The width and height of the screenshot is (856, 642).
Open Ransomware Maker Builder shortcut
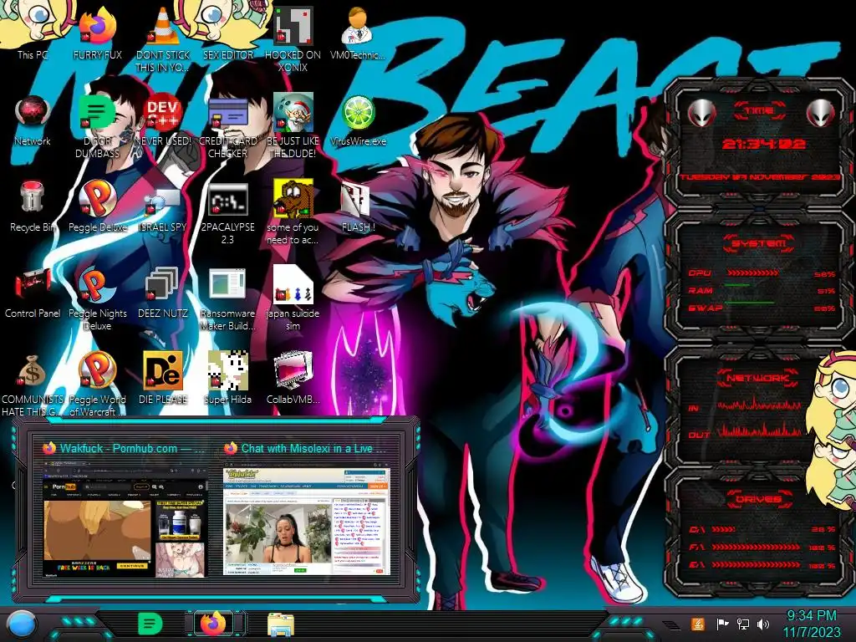pos(227,299)
